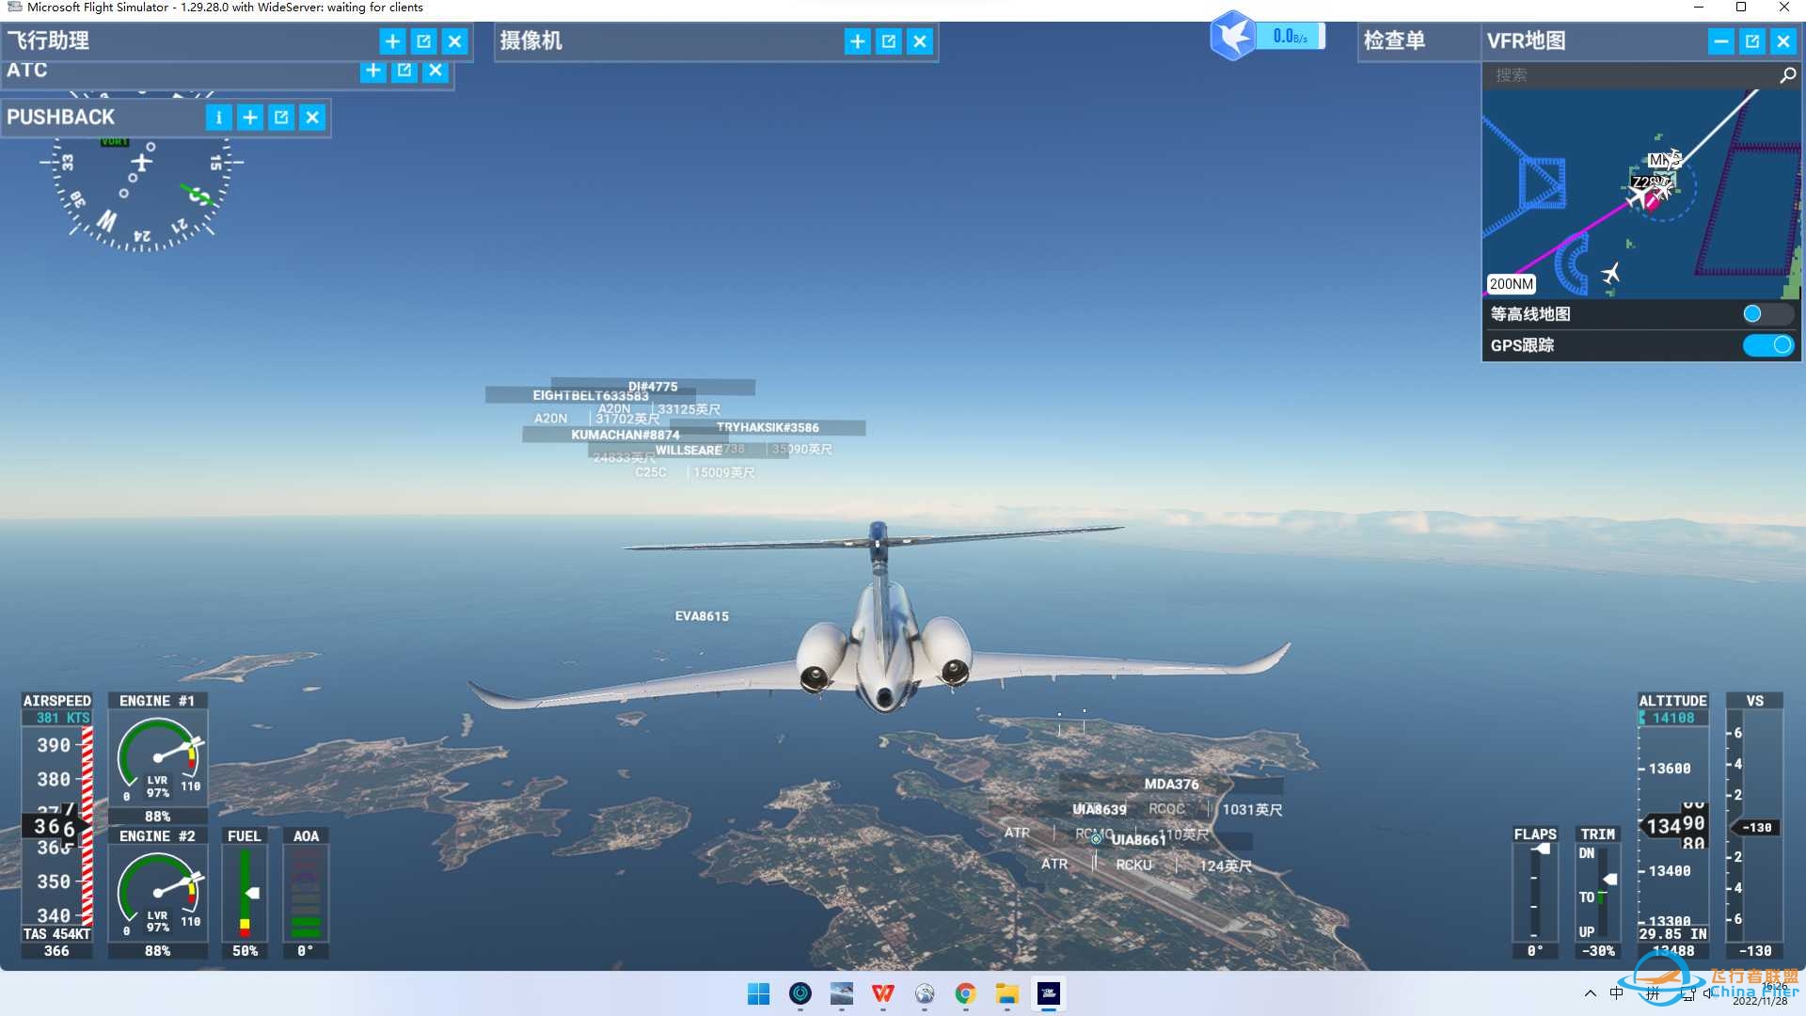Click the AOA indicator

[x=306, y=894]
